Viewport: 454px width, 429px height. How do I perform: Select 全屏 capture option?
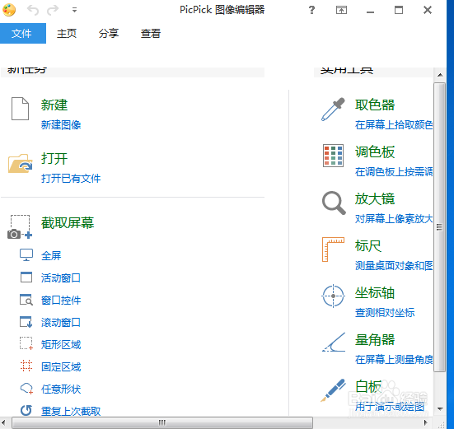point(51,255)
